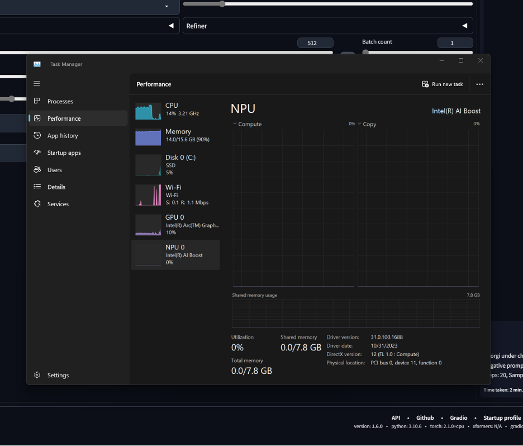
Task: Open Settings via the gear icon
Action: point(37,375)
